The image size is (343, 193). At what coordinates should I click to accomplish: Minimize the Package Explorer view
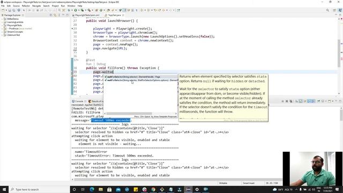[x=63, y=15]
